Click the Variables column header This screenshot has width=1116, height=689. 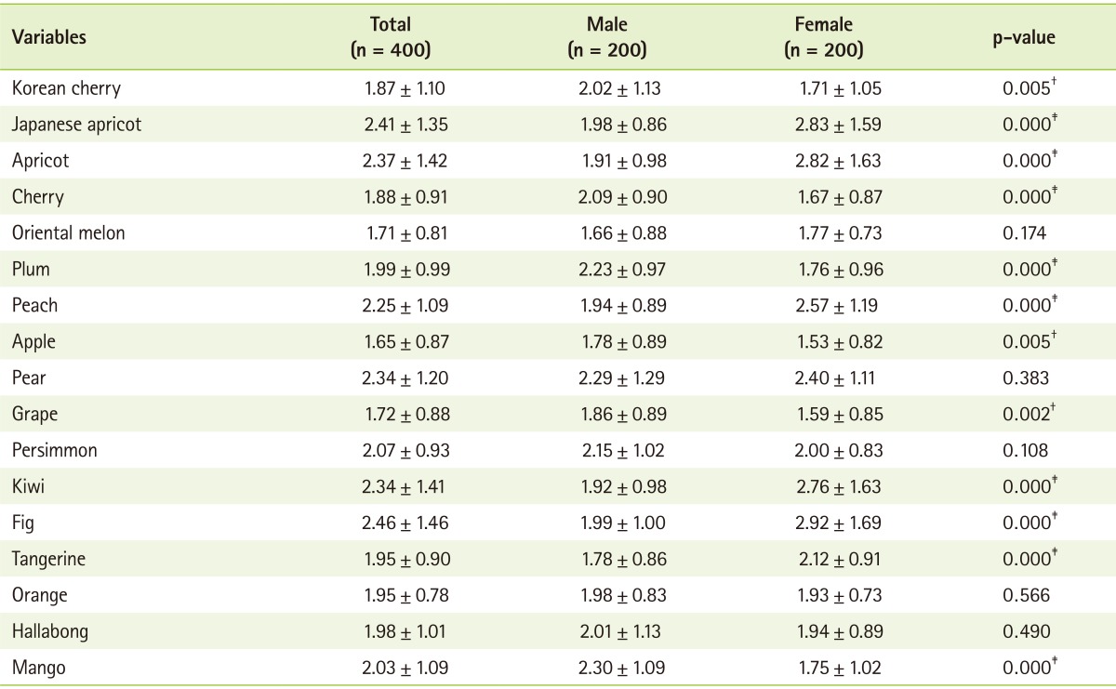[49, 38]
